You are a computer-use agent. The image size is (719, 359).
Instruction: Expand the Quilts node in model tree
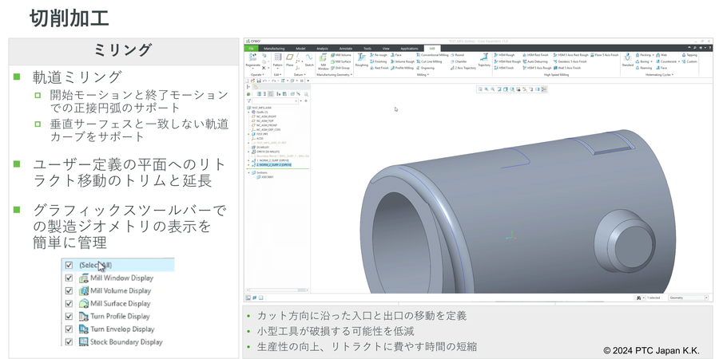coord(248,112)
